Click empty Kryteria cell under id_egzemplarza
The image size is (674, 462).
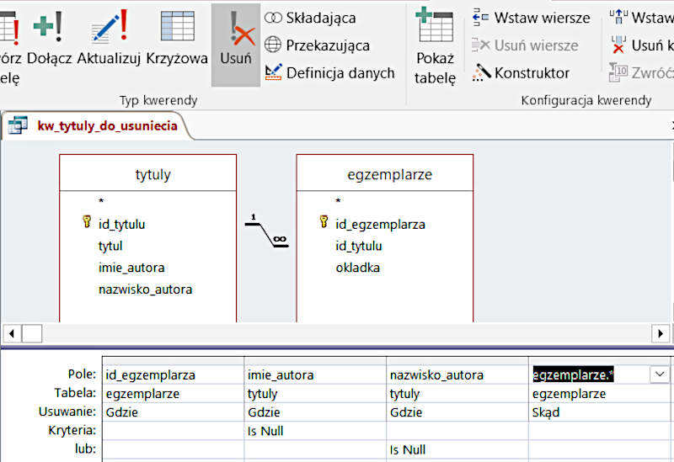pyautogui.click(x=174, y=431)
